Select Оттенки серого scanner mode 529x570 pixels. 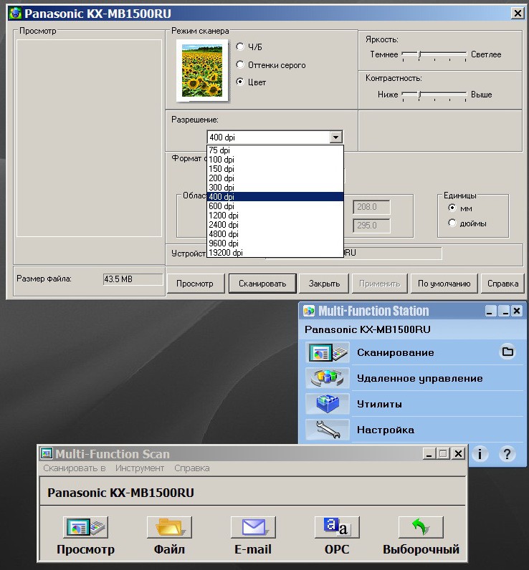[x=239, y=64]
